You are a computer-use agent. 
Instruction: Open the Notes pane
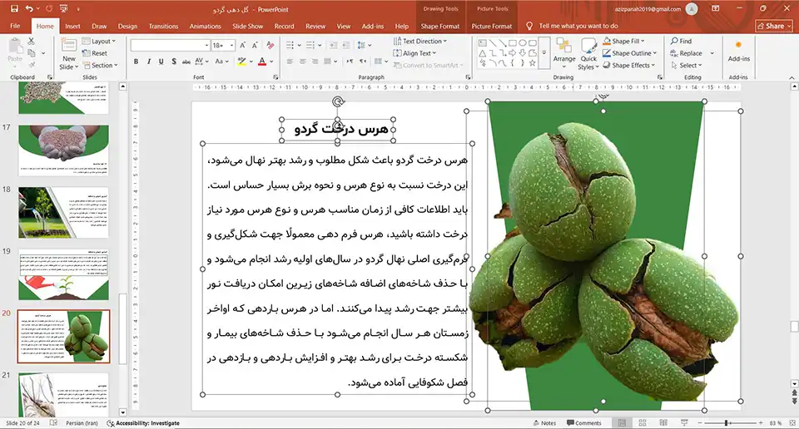pos(544,423)
